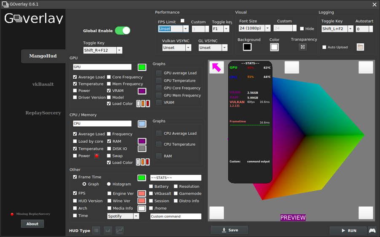This screenshot has height=237, width=380.
Task: Click the Save button
Action: (x=229, y=230)
